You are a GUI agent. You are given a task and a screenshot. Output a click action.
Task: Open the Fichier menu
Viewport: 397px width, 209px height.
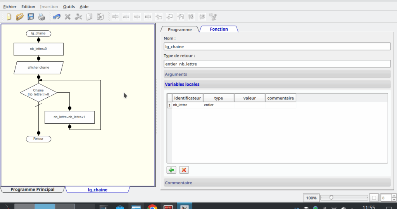(10, 7)
